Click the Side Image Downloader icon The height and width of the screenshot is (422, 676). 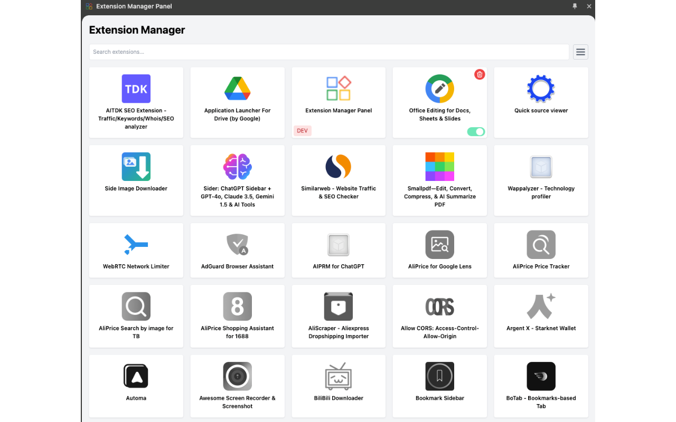tap(136, 167)
